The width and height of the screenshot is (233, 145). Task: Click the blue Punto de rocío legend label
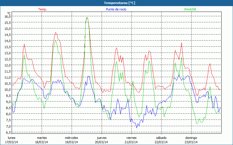click(116, 9)
